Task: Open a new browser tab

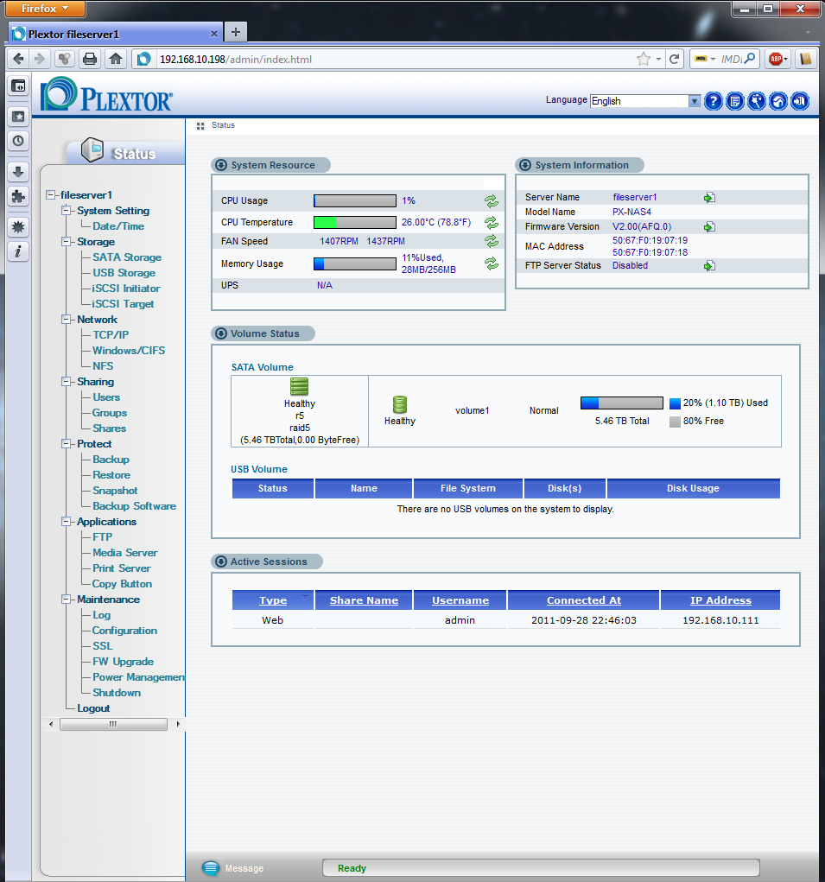Action: 236,32
